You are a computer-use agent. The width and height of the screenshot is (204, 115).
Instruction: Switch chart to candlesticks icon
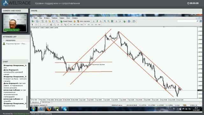[x=97, y=21]
